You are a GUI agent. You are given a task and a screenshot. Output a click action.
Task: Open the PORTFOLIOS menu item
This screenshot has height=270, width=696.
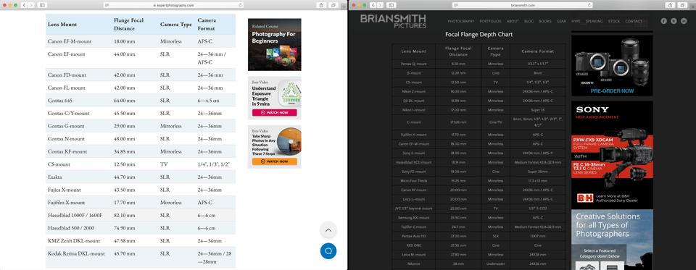pyautogui.click(x=491, y=21)
